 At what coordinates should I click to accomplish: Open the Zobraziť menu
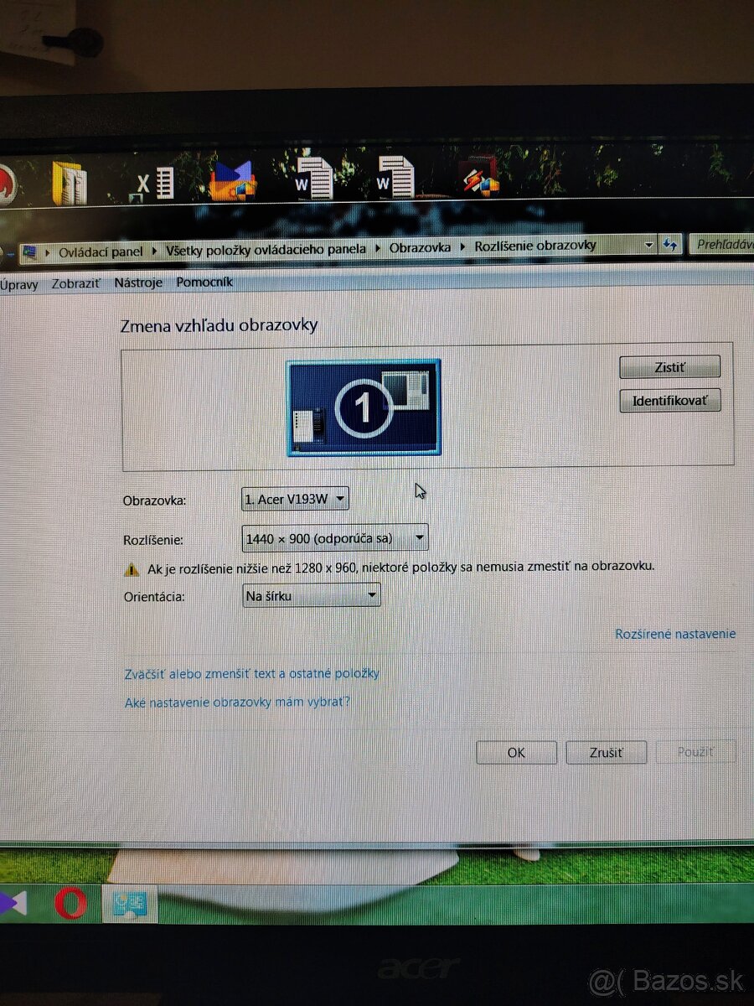[x=76, y=283]
